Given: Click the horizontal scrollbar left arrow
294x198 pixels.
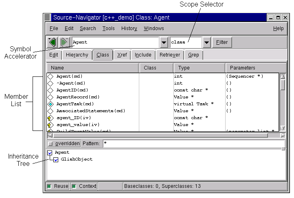Looking at the screenshot, I should pos(50,135).
